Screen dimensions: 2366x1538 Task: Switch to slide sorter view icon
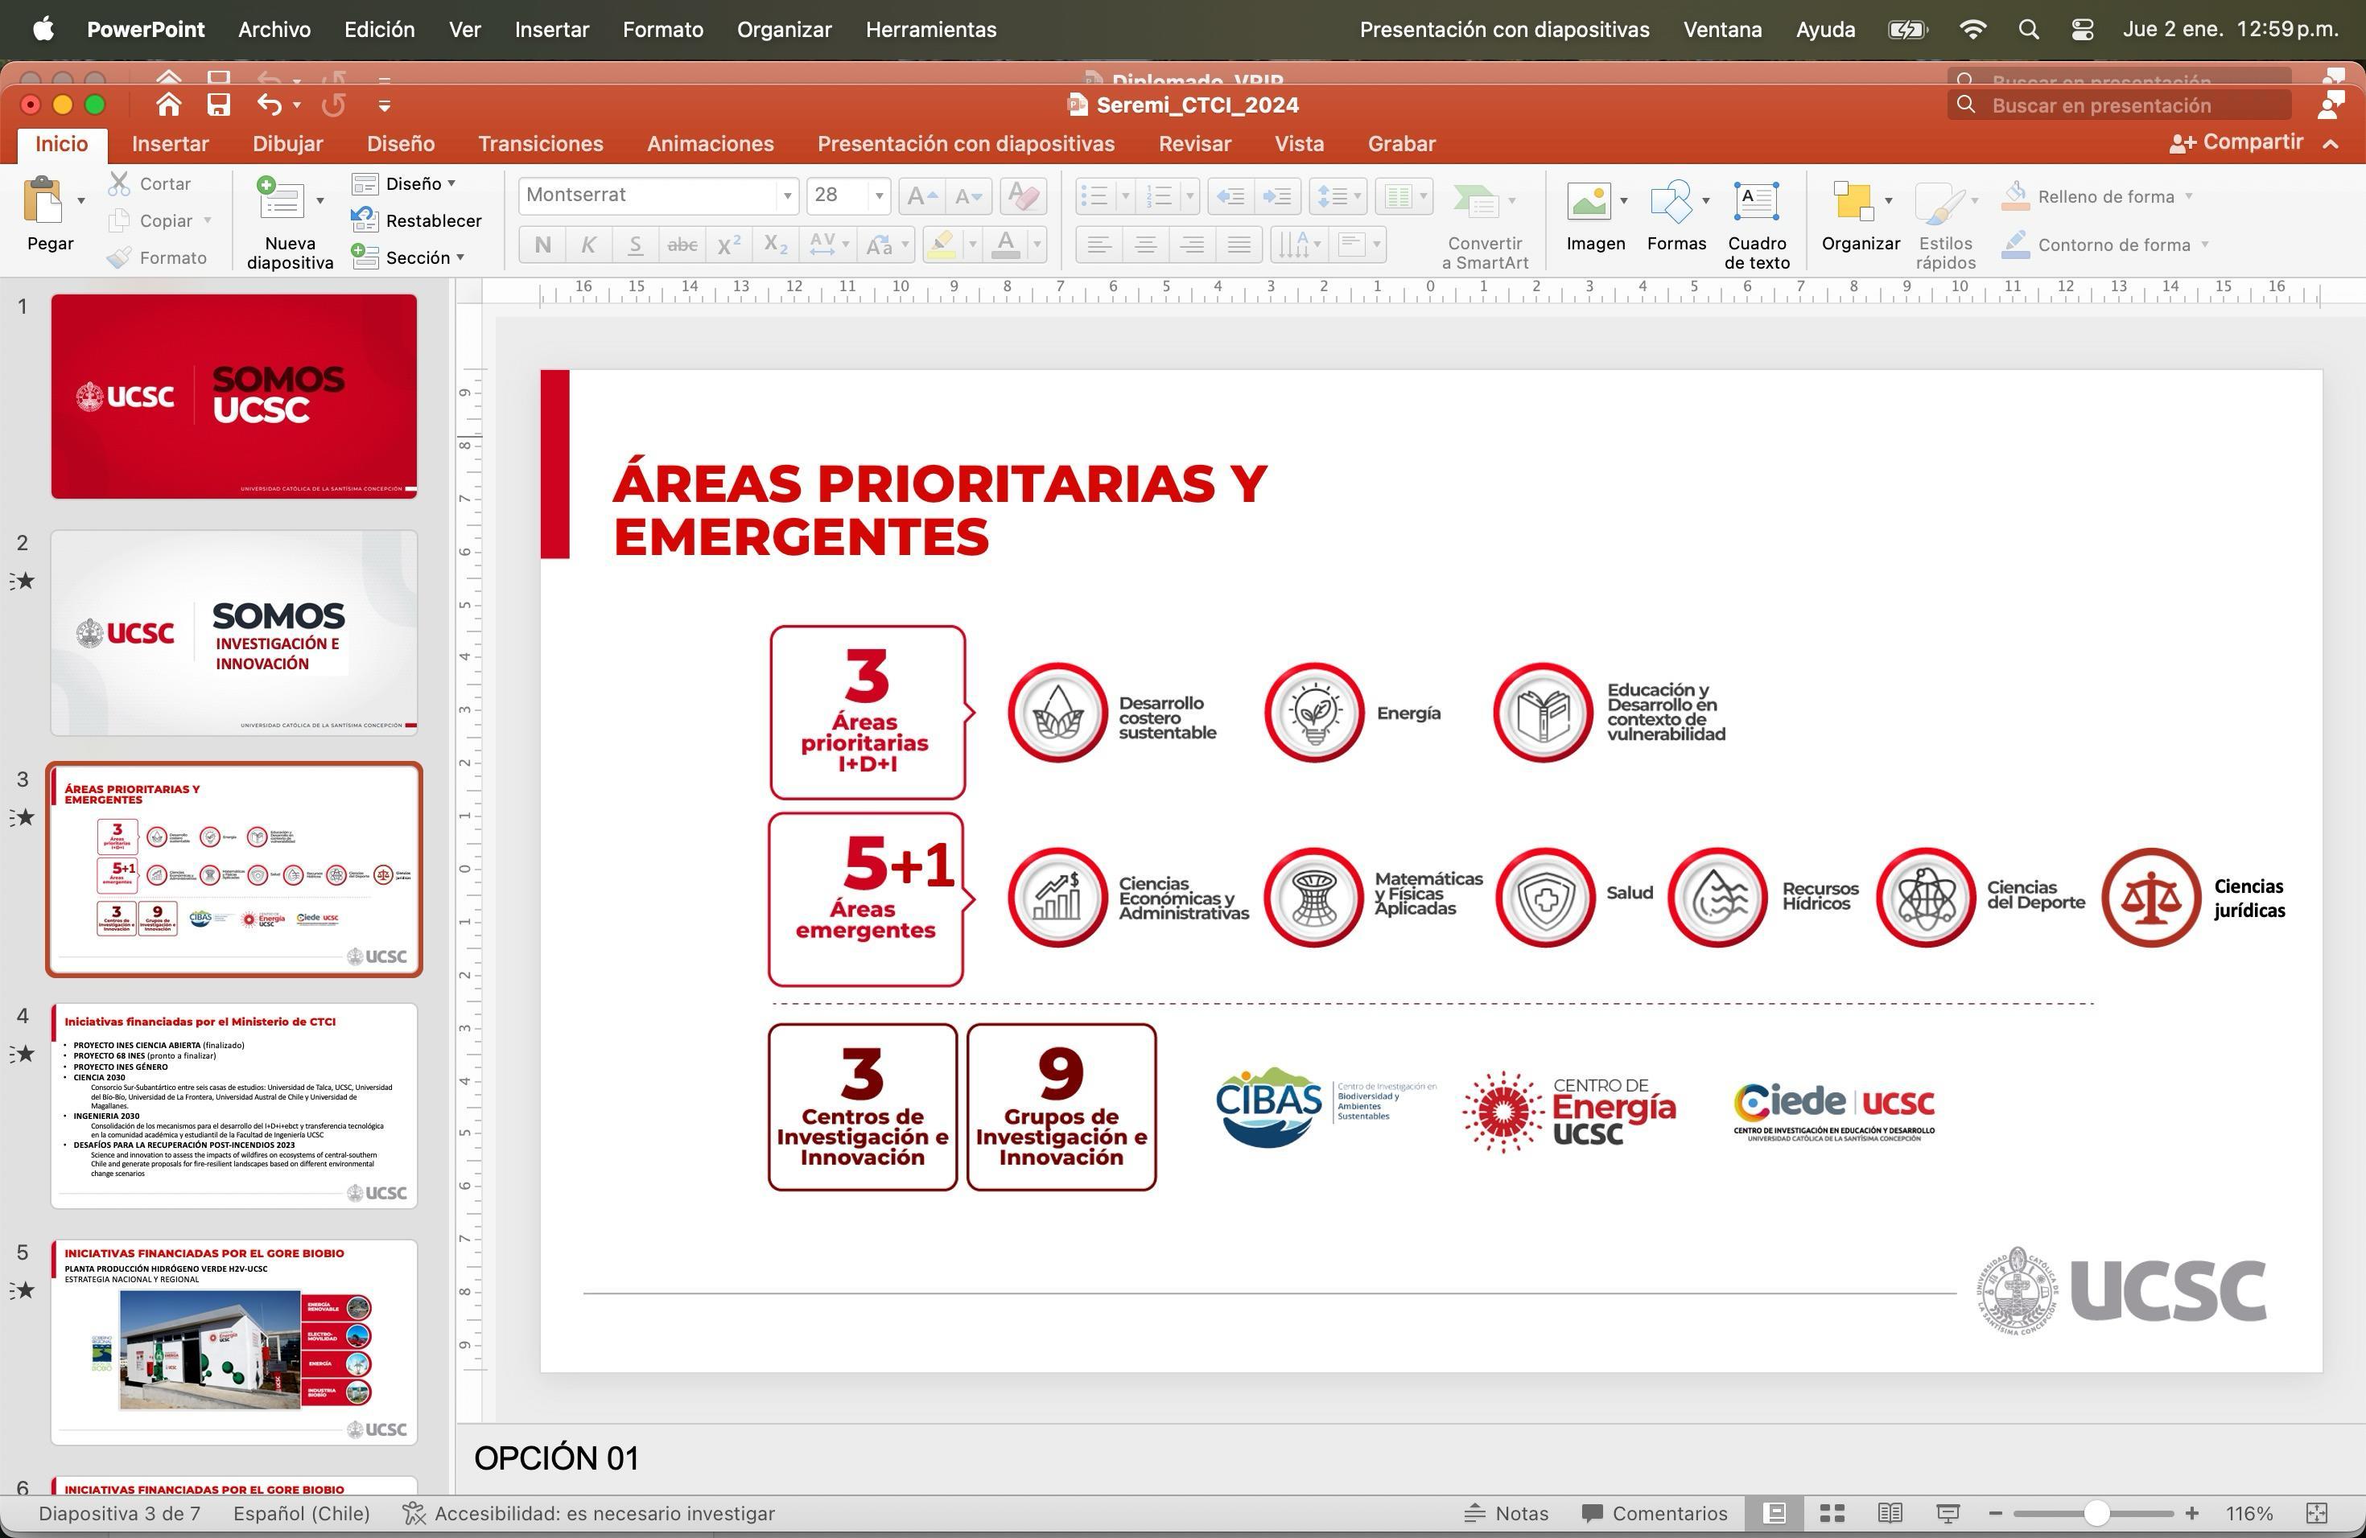tap(1832, 1513)
